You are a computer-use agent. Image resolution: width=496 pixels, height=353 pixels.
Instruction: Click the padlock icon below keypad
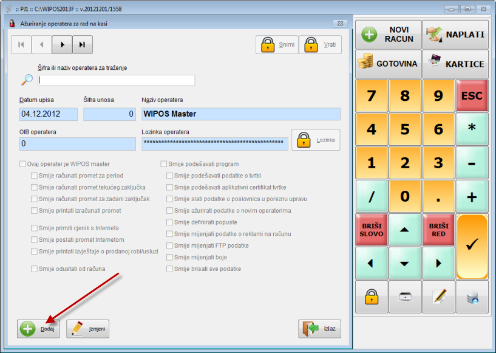[372, 296]
